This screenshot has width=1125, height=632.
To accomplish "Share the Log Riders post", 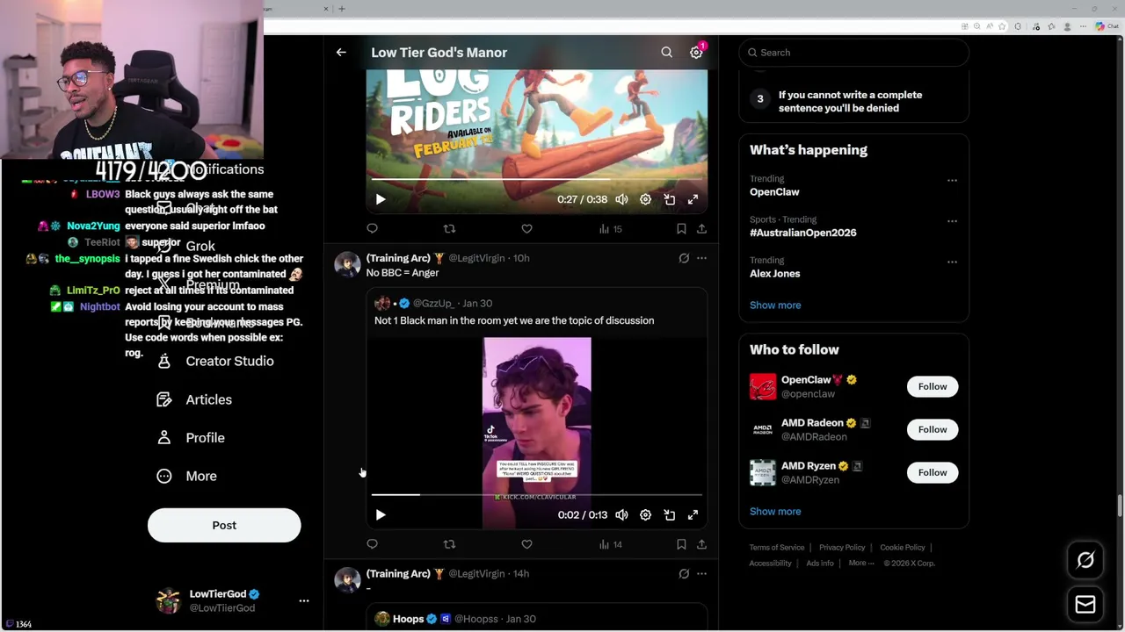I will pyautogui.click(x=701, y=228).
